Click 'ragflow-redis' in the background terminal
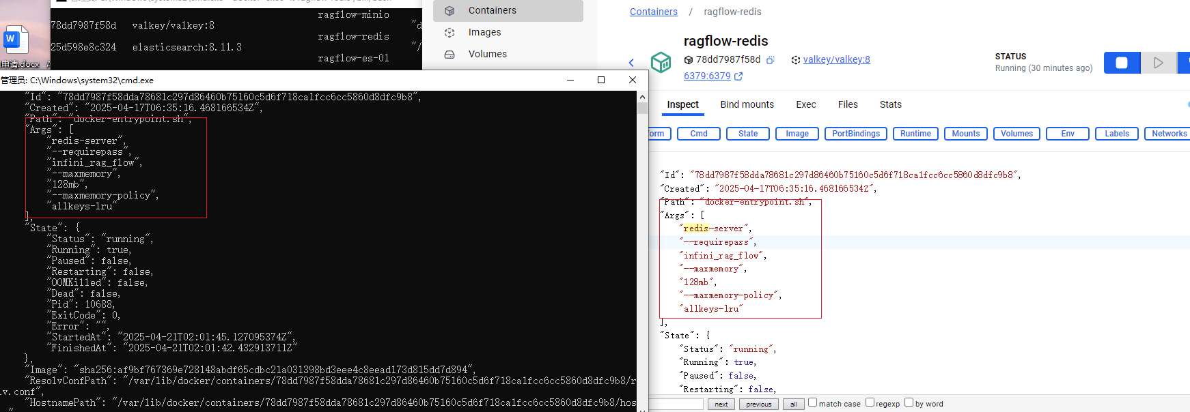 click(353, 36)
